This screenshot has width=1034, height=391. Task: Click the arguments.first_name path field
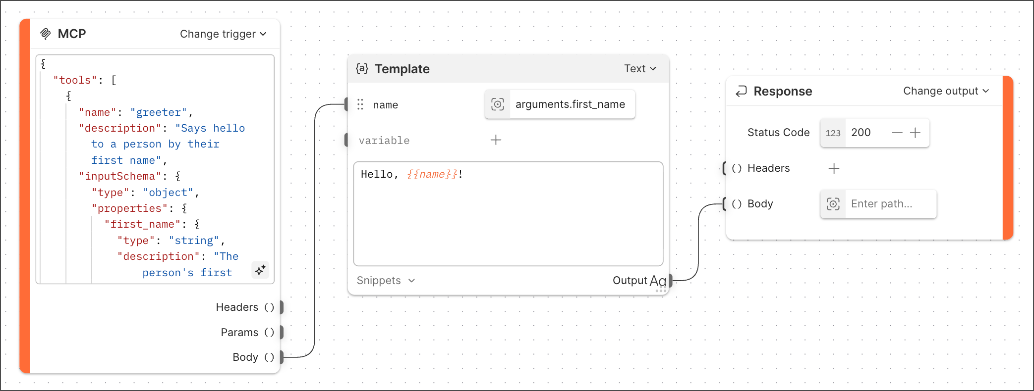pyautogui.click(x=570, y=104)
